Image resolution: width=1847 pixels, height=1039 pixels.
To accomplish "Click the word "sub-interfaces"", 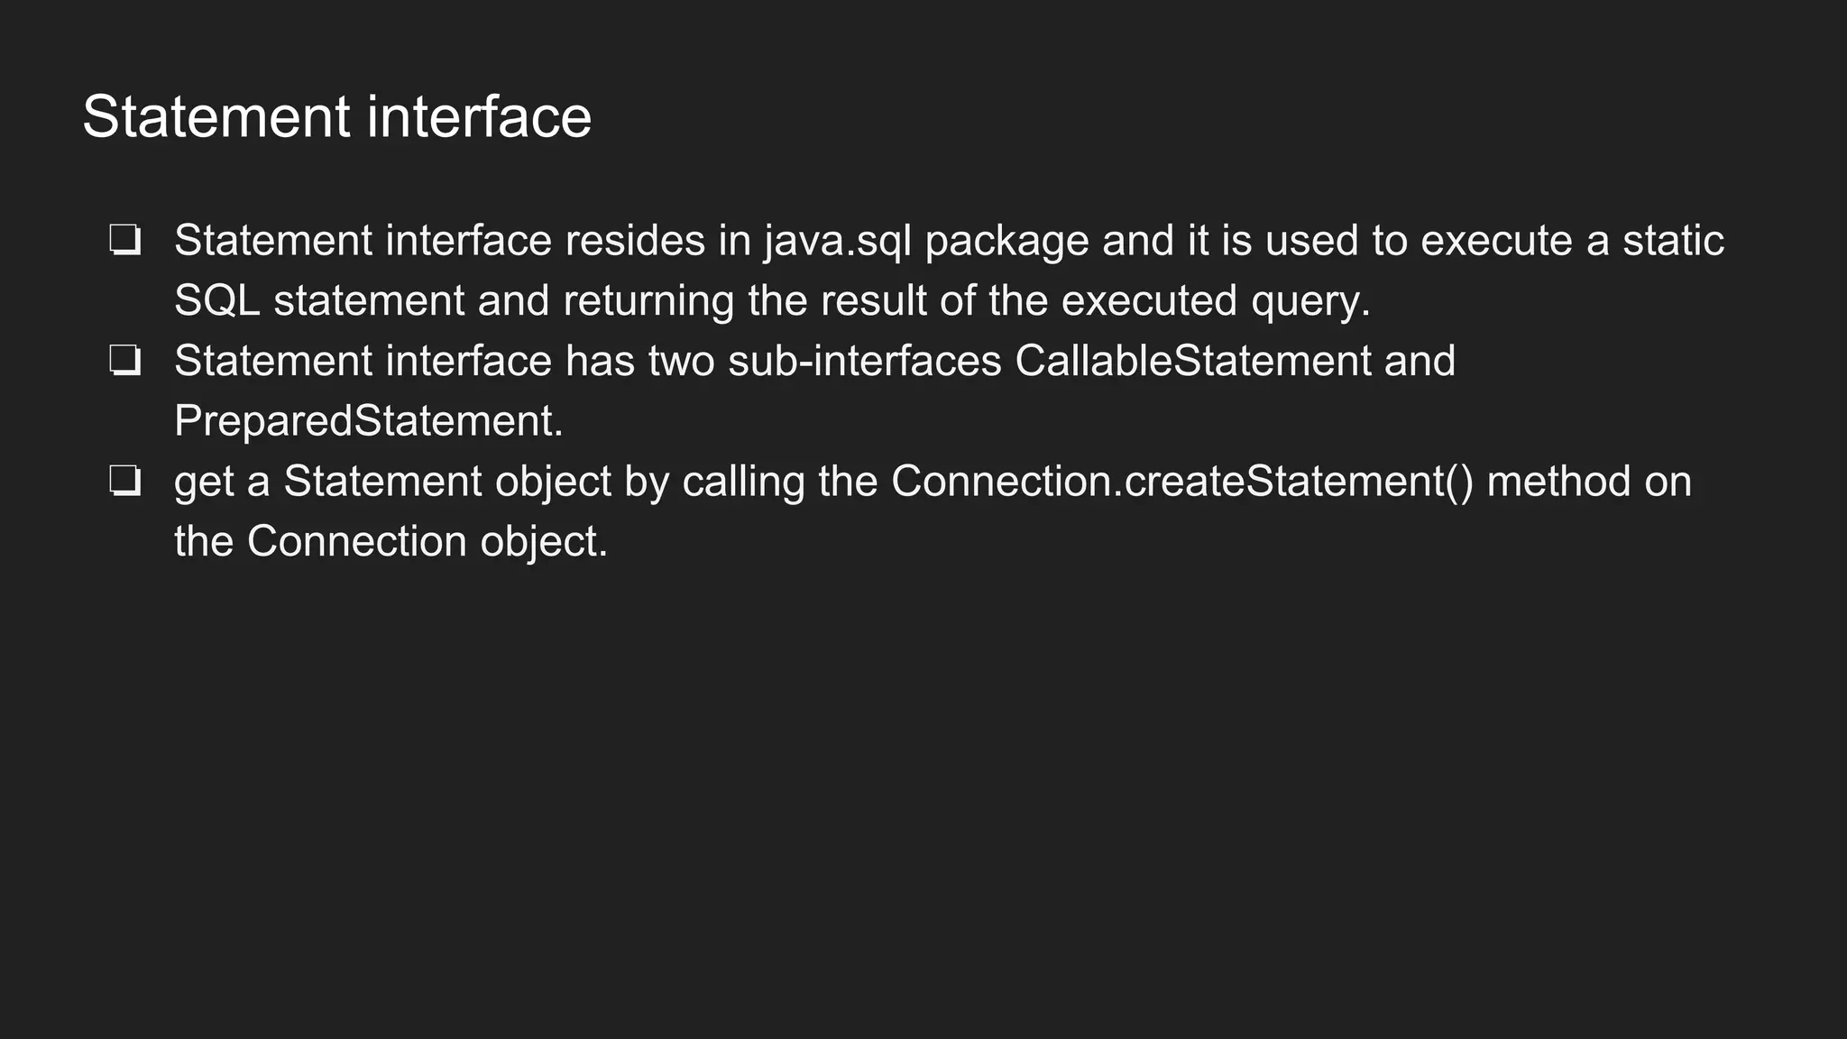I will (864, 361).
